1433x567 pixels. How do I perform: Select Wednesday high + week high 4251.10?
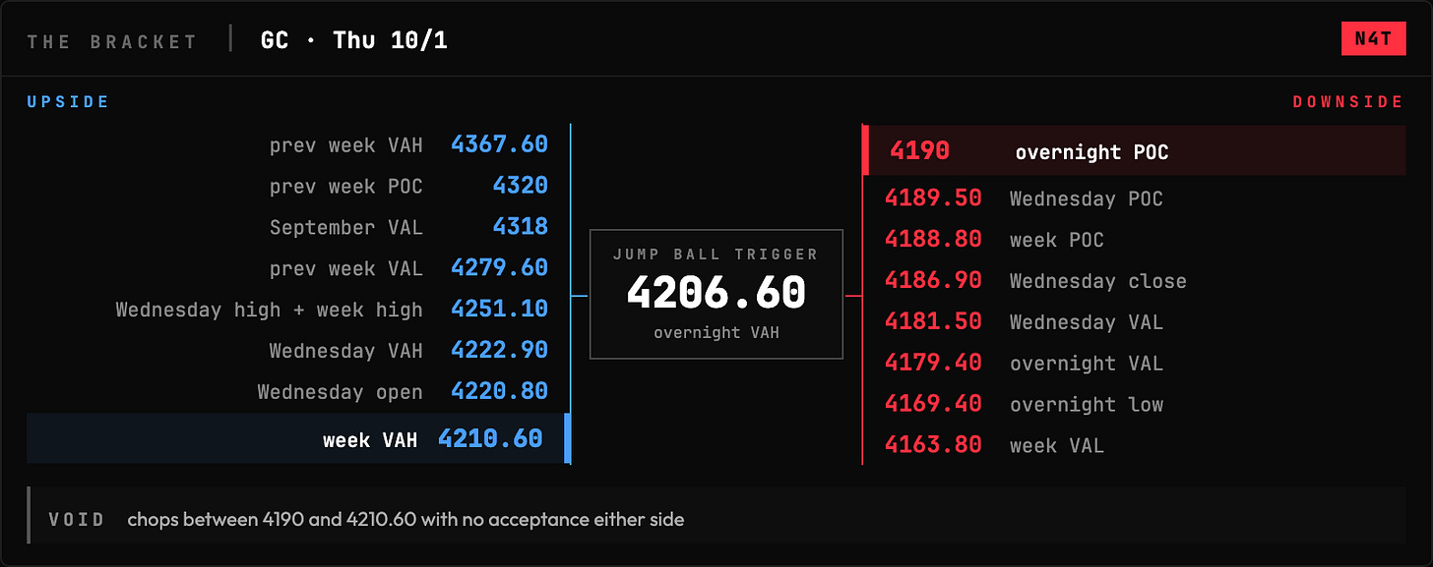[500, 310]
